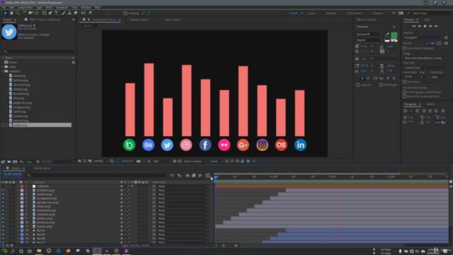
Task: Take snapshot with viewer camera icon
Action: (139, 161)
